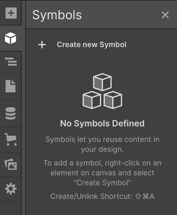Image resolution: width=177 pixels, height=215 pixels.
Task: Click the Symbols panel title
Action: click(x=57, y=15)
